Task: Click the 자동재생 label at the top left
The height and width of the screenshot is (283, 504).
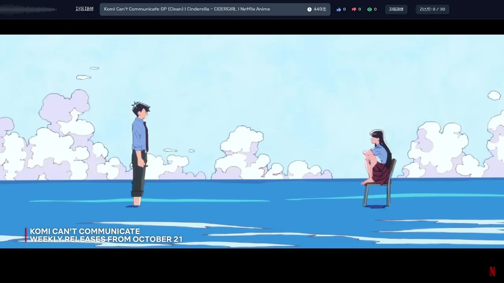Action: click(85, 9)
